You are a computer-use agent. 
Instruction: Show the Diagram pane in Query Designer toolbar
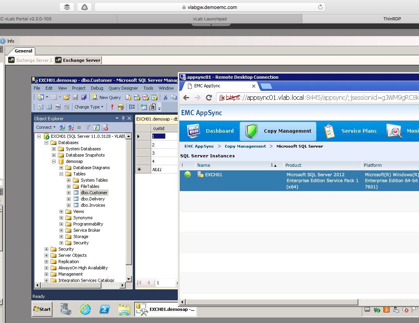click(41, 107)
